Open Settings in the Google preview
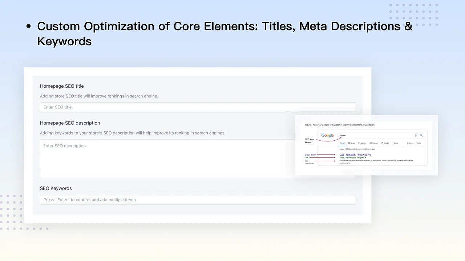The width and height of the screenshot is (465, 261). pos(410,143)
